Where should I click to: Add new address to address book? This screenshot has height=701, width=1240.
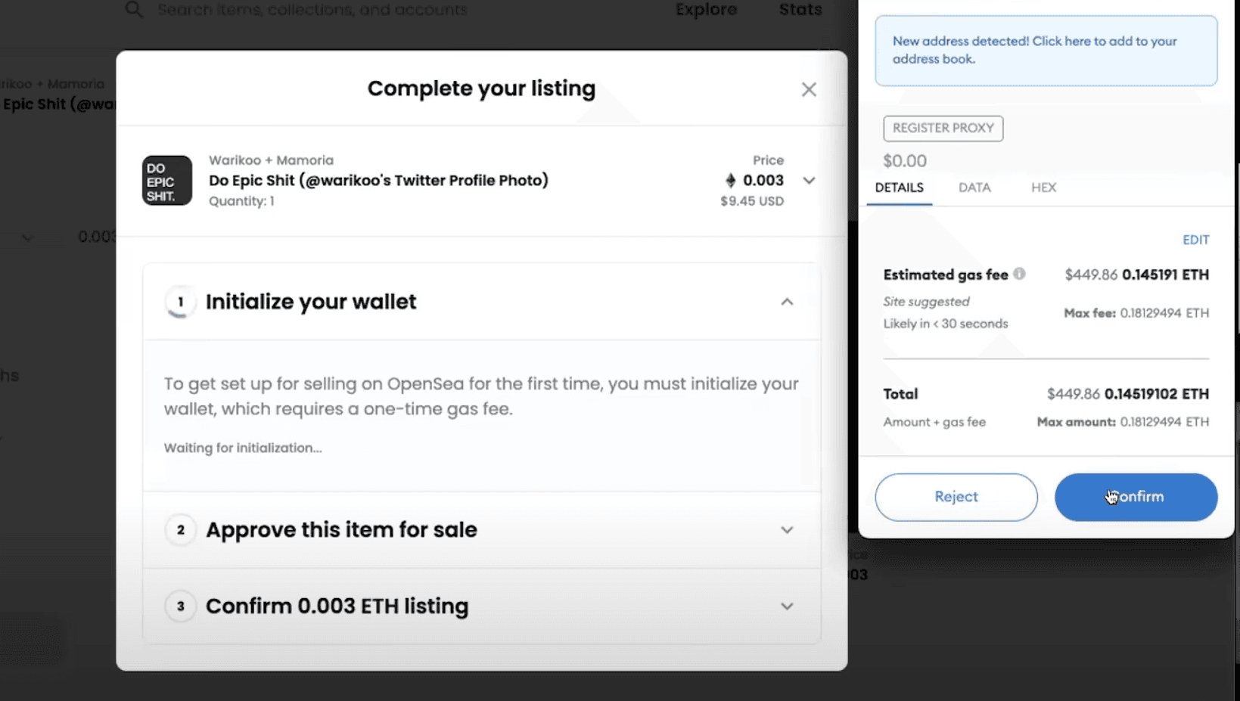1046,50
